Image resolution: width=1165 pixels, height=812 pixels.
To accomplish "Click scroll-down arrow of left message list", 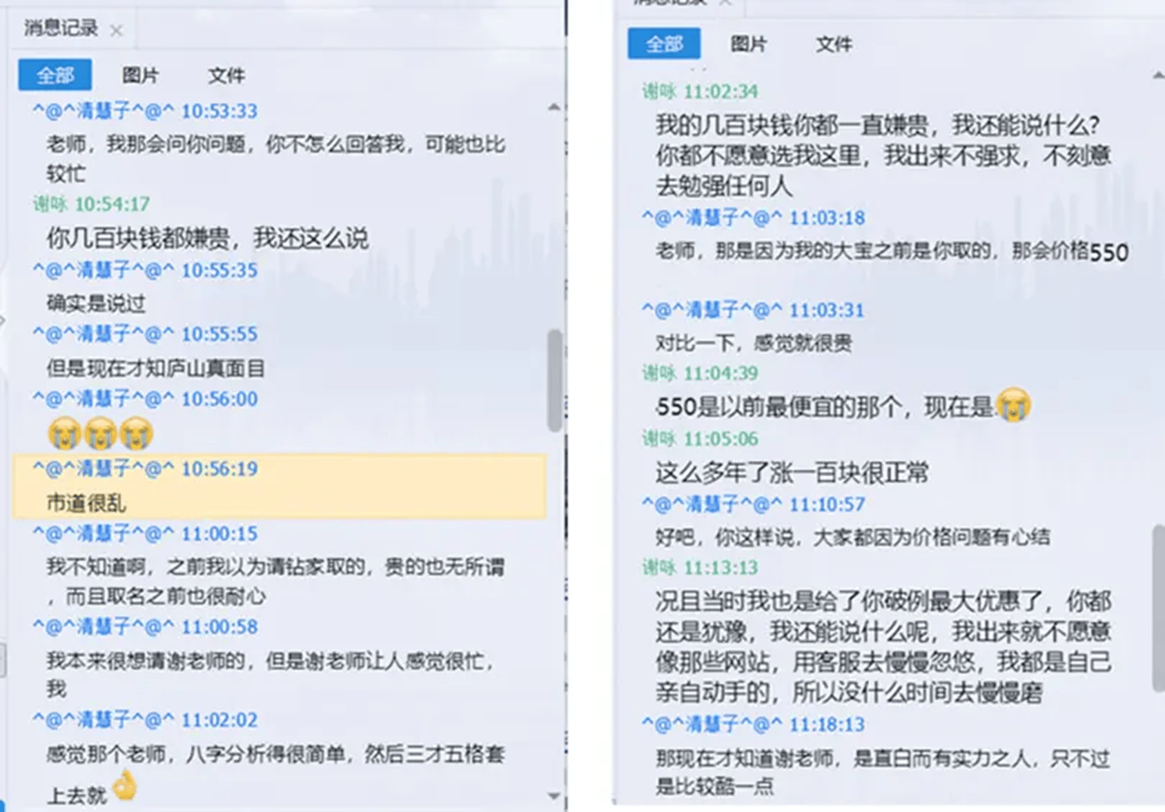I will tap(554, 796).
